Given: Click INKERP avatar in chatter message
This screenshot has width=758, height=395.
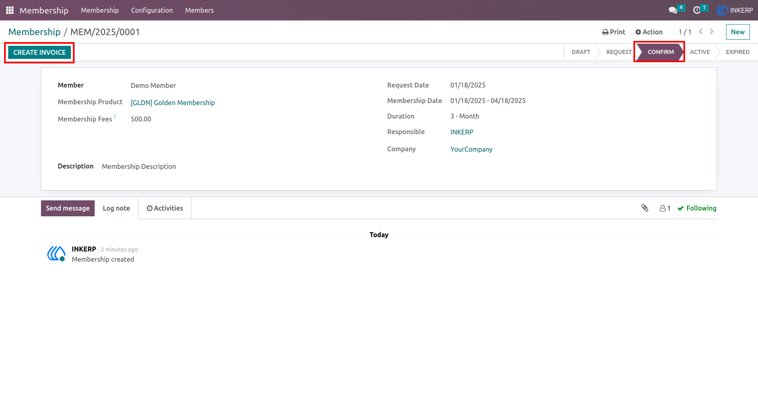Looking at the screenshot, I should pyautogui.click(x=56, y=254).
